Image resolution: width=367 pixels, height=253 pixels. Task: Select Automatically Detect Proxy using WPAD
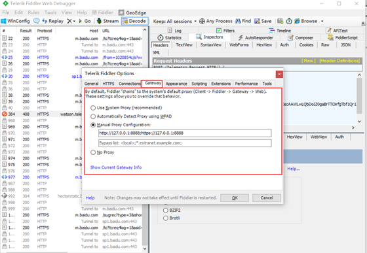pyautogui.click(x=93, y=116)
